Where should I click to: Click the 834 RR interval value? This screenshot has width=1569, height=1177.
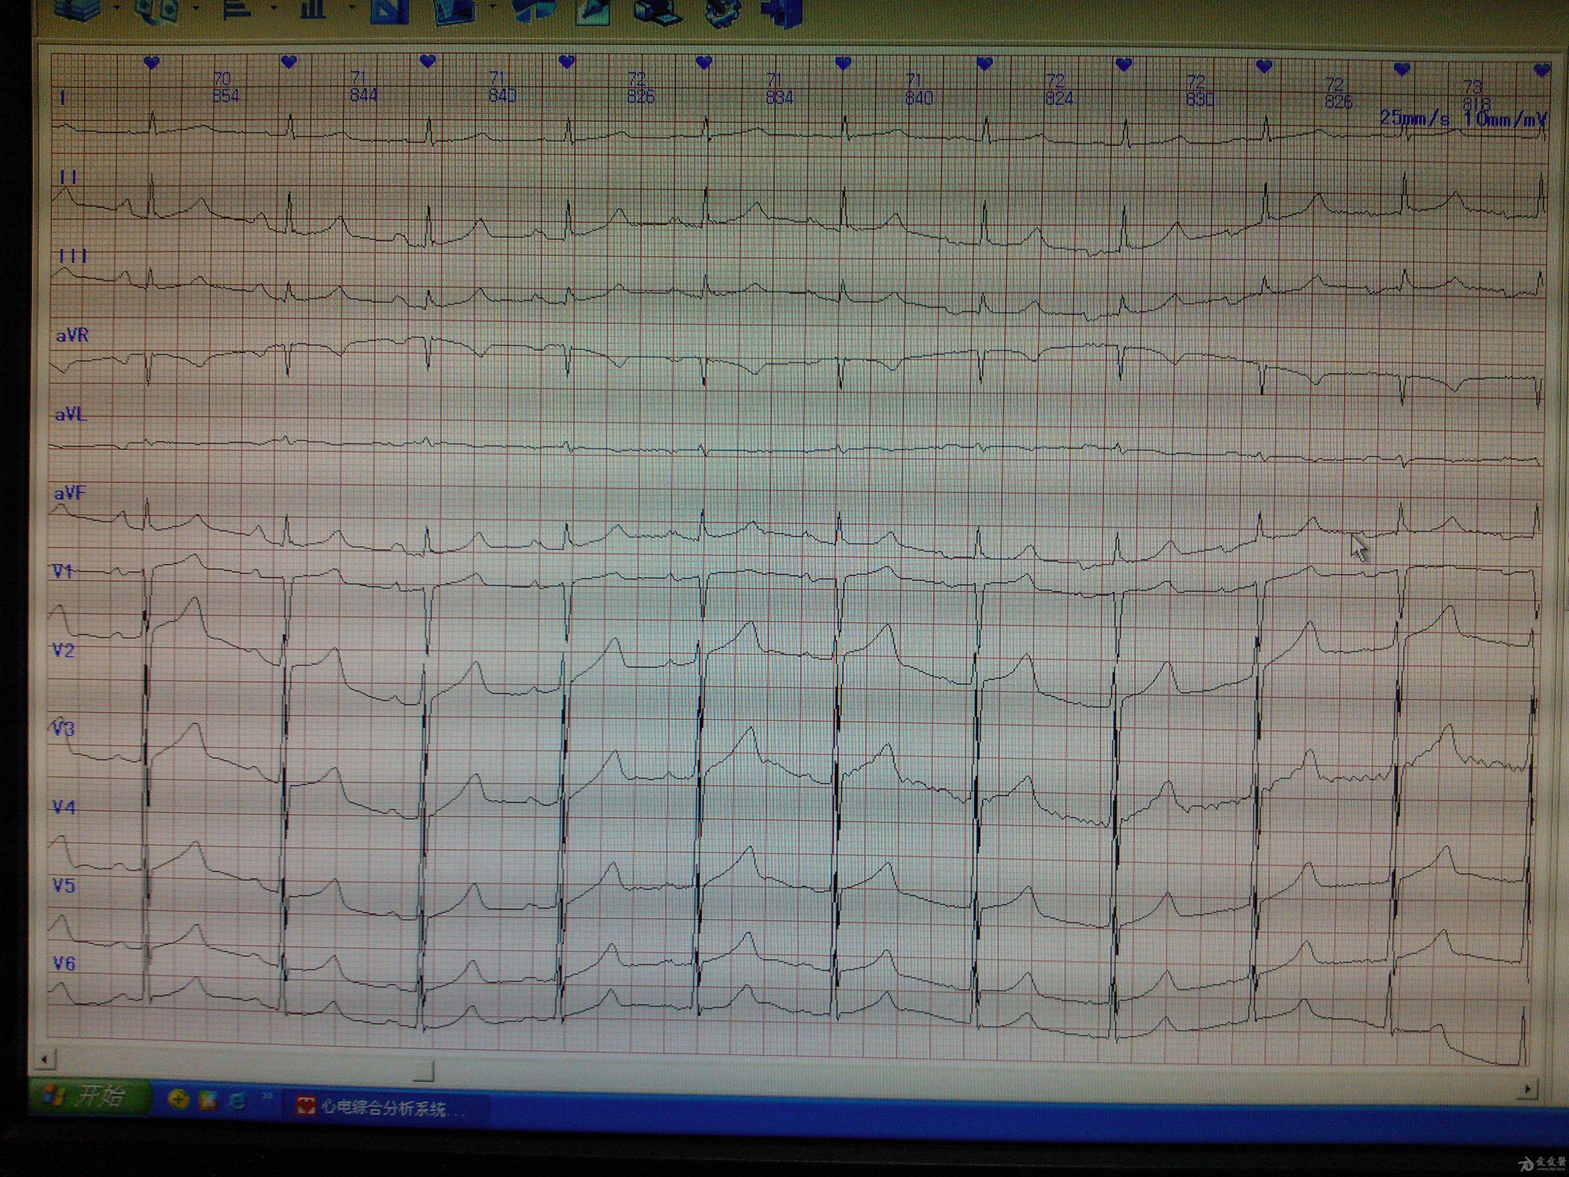[780, 97]
